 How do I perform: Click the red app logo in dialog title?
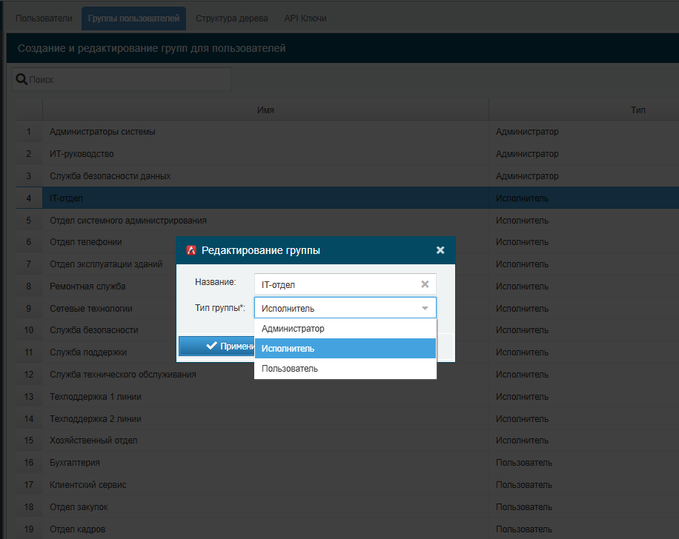coord(191,250)
